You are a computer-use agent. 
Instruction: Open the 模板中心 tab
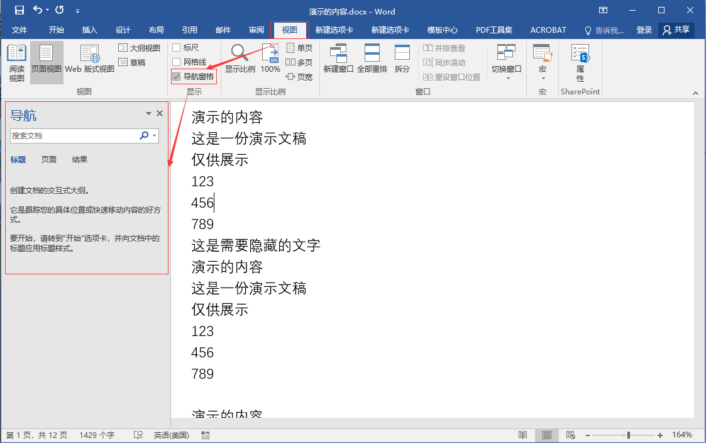pos(442,30)
